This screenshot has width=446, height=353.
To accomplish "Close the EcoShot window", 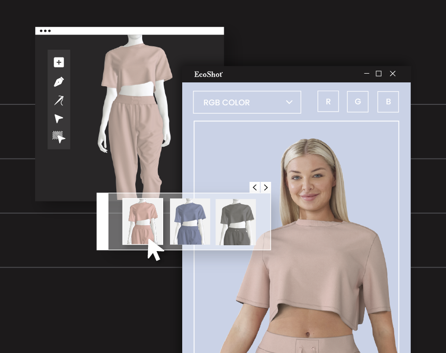I will [393, 74].
